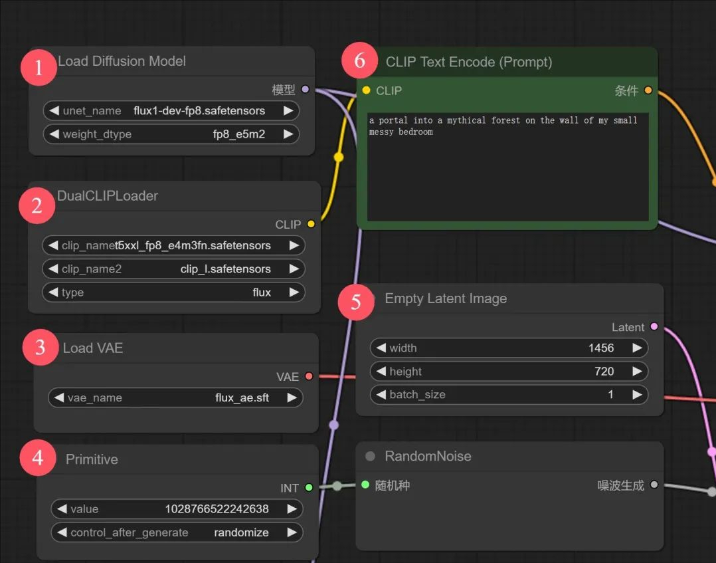Decrease height value with left arrow
The image size is (716, 563).
tap(381, 372)
